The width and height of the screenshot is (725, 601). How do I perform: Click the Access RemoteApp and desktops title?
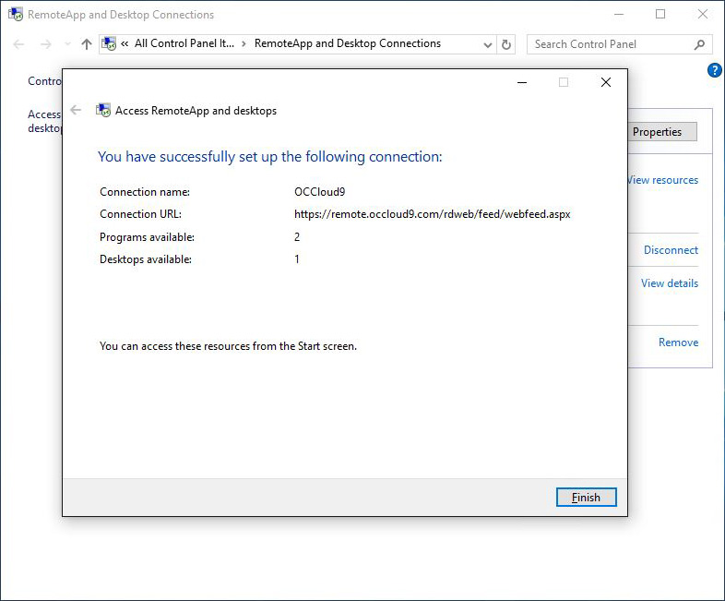(196, 111)
